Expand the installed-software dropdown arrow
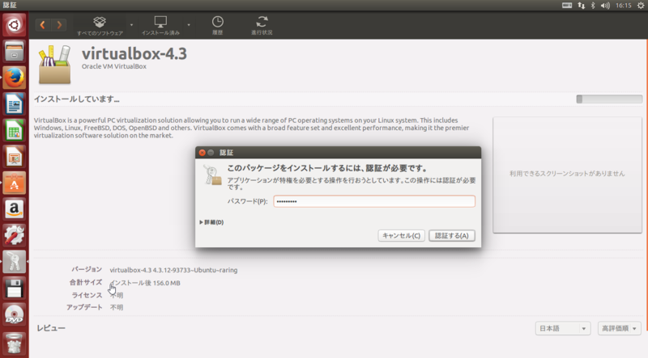This screenshot has width=648, height=358. (189, 25)
